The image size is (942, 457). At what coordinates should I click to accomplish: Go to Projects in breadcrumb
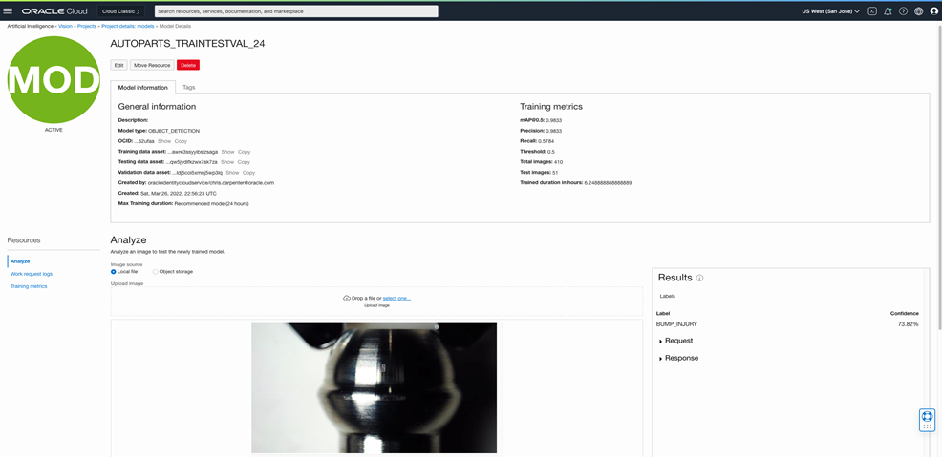pyautogui.click(x=87, y=27)
